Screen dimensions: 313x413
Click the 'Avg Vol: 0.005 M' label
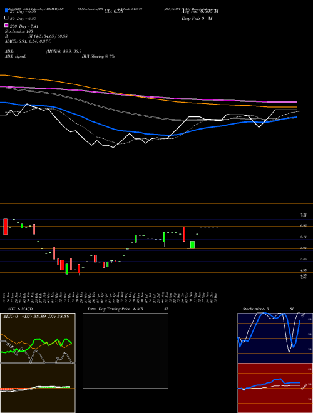[x=200, y=11]
